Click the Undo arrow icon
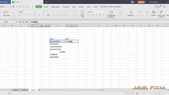 click(26, 7)
